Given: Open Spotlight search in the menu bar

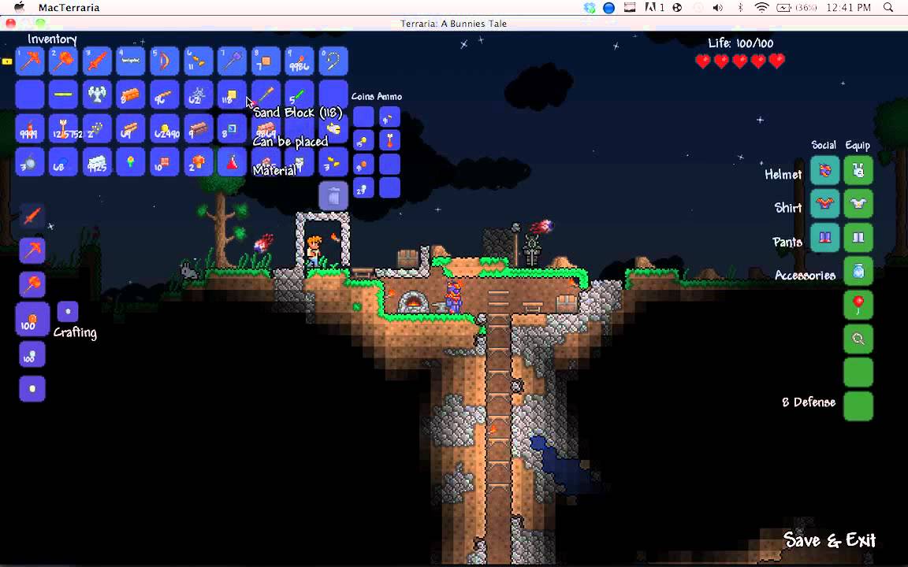Looking at the screenshot, I should point(888,8).
